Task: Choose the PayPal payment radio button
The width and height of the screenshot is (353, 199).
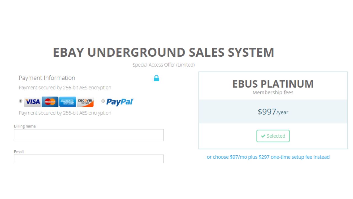Action: 103,101
